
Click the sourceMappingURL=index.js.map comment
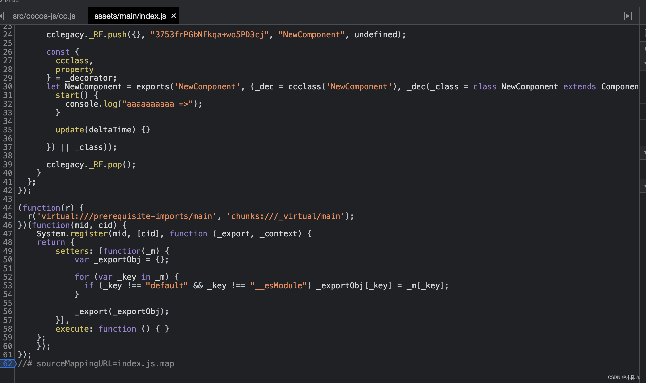pos(96,364)
